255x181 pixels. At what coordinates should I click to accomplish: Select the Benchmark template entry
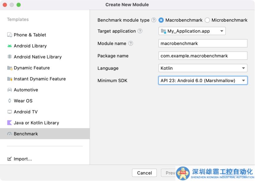tap(26, 134)
